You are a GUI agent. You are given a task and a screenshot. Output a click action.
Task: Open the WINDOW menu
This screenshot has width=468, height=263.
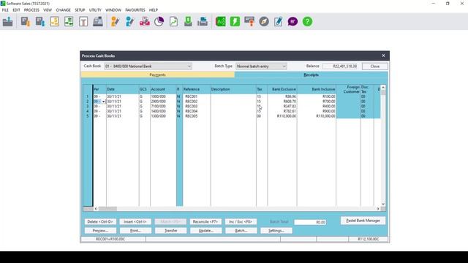(113, 9)
